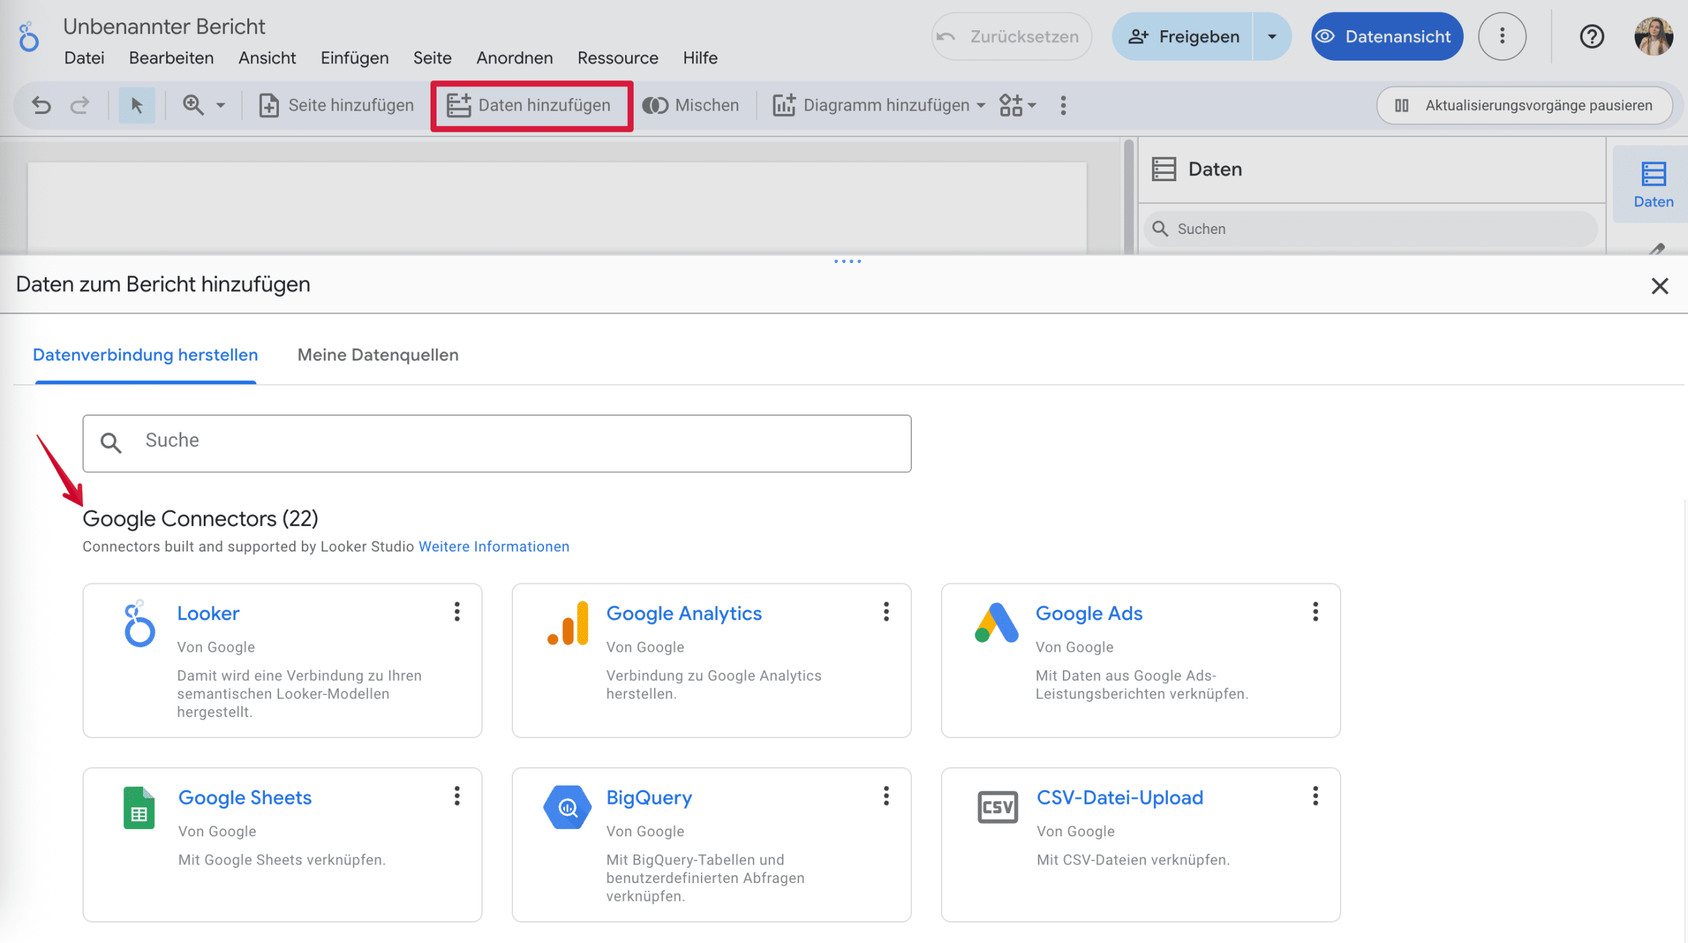Click the Mischen blend button

691,105
